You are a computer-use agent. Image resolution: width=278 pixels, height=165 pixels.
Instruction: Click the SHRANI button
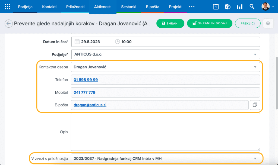170,23
